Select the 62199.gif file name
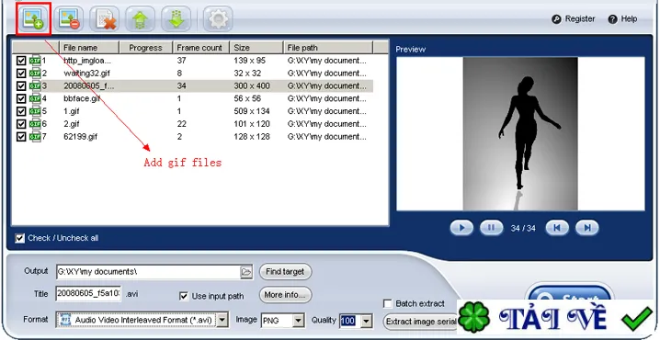Screen dimensions: 660x340 coord(80,137)
